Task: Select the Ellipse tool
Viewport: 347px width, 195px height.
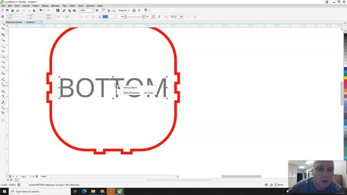Action: coord(3,62)
